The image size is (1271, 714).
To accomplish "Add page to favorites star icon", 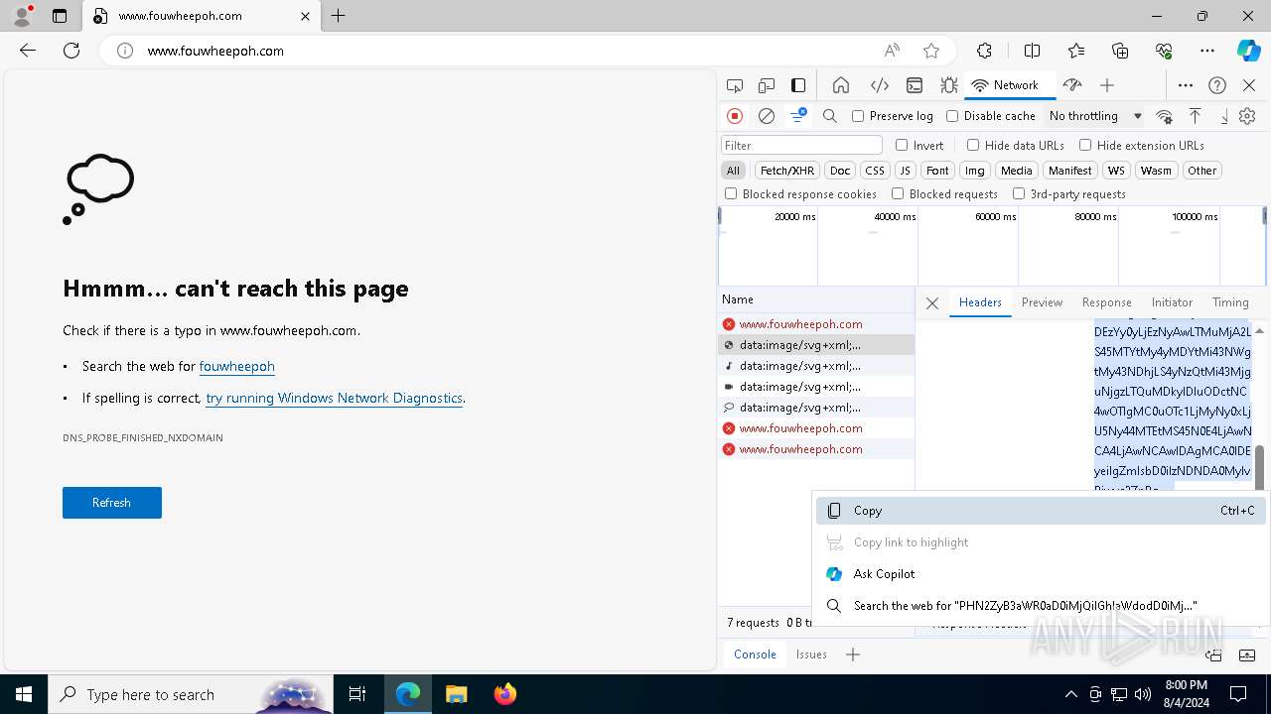I will 931,51.
